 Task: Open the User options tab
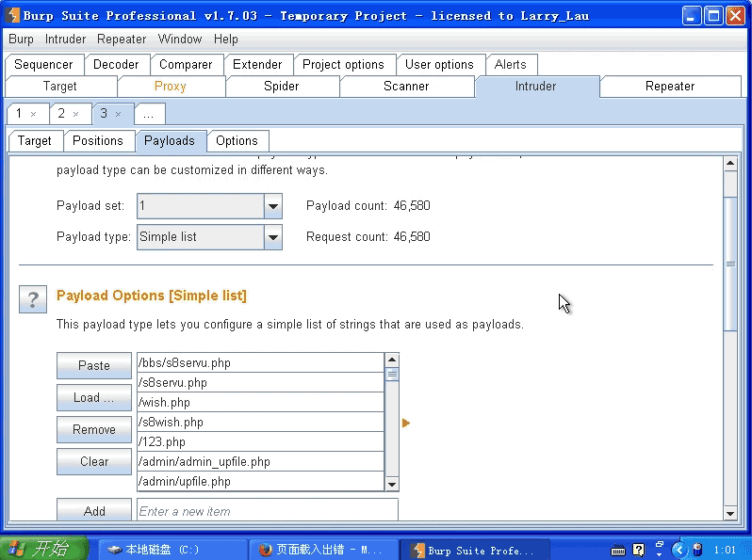point(439,65)
